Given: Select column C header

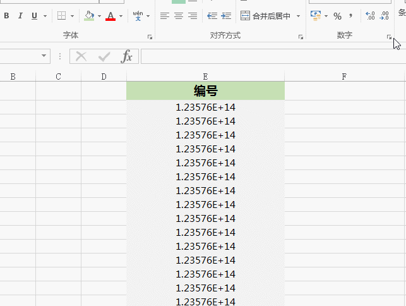Looking at the screenshot, I should (59, 76).
